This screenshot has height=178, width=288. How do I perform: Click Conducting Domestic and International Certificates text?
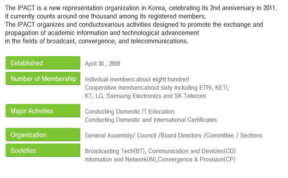coord(151,120)
